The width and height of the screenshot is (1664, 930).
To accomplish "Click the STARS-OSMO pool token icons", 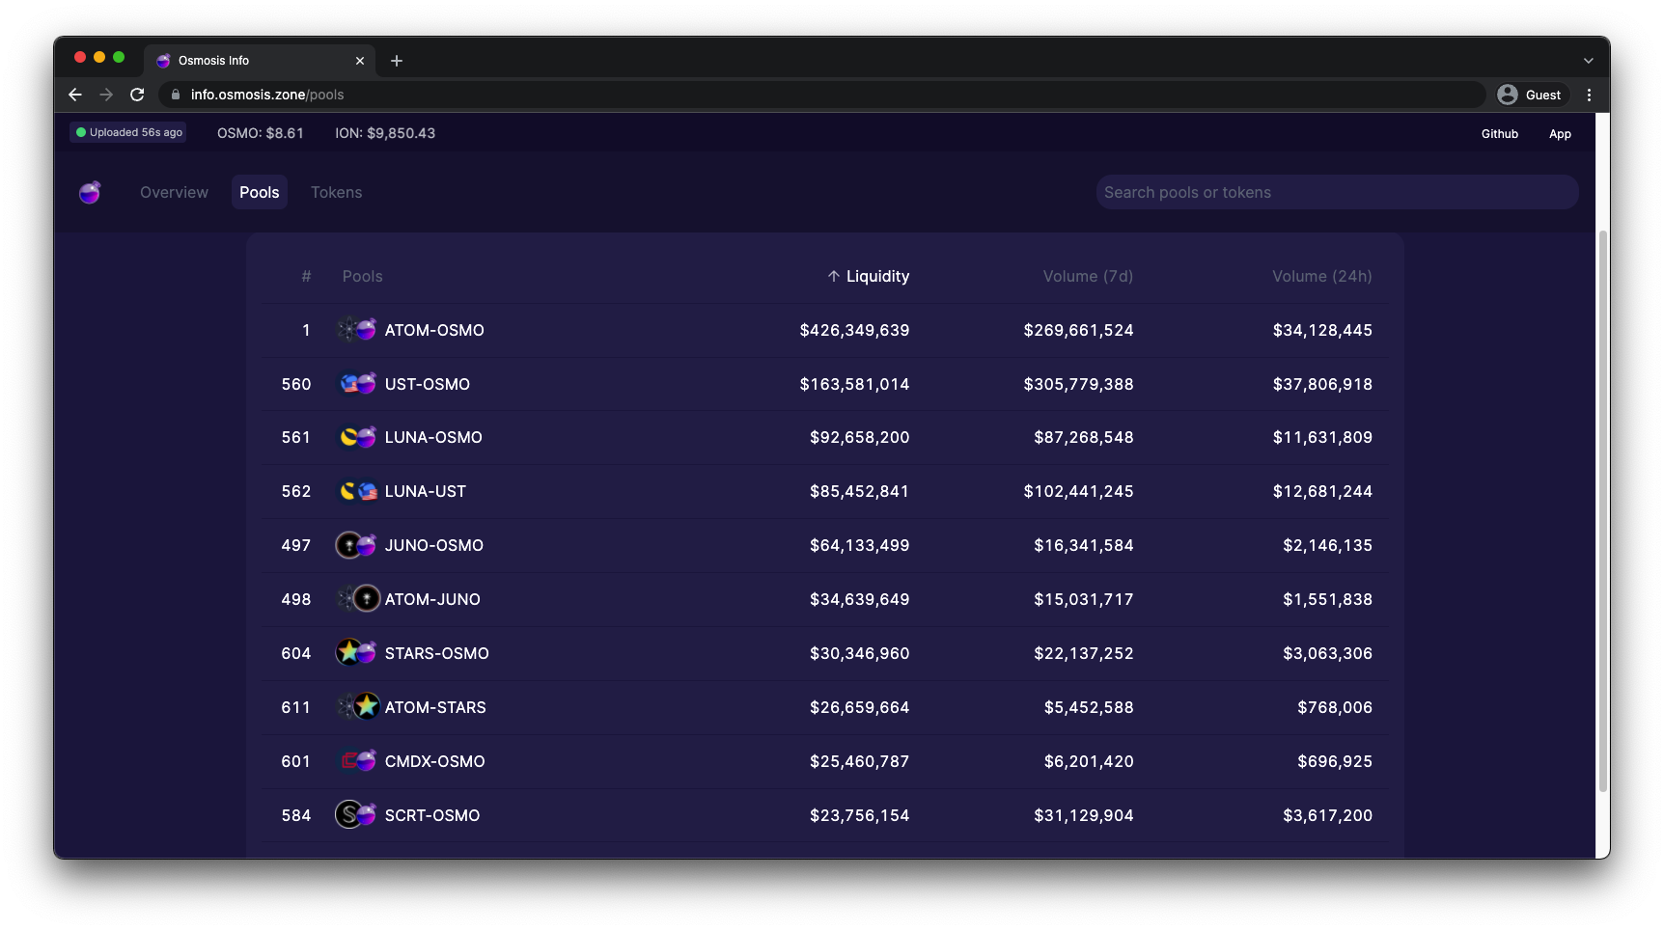I will [356, 653].
